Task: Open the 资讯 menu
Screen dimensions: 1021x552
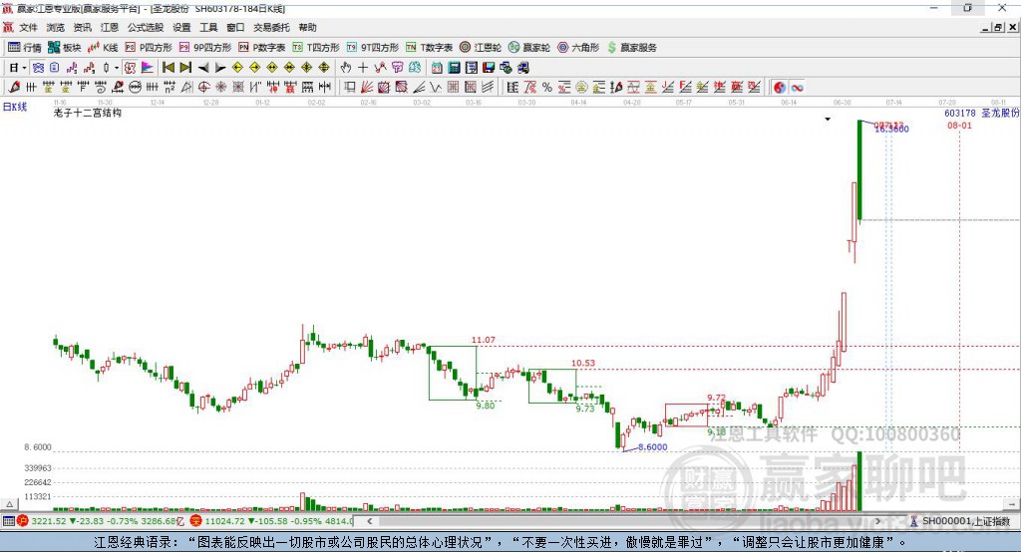Action: pos(82,27)
